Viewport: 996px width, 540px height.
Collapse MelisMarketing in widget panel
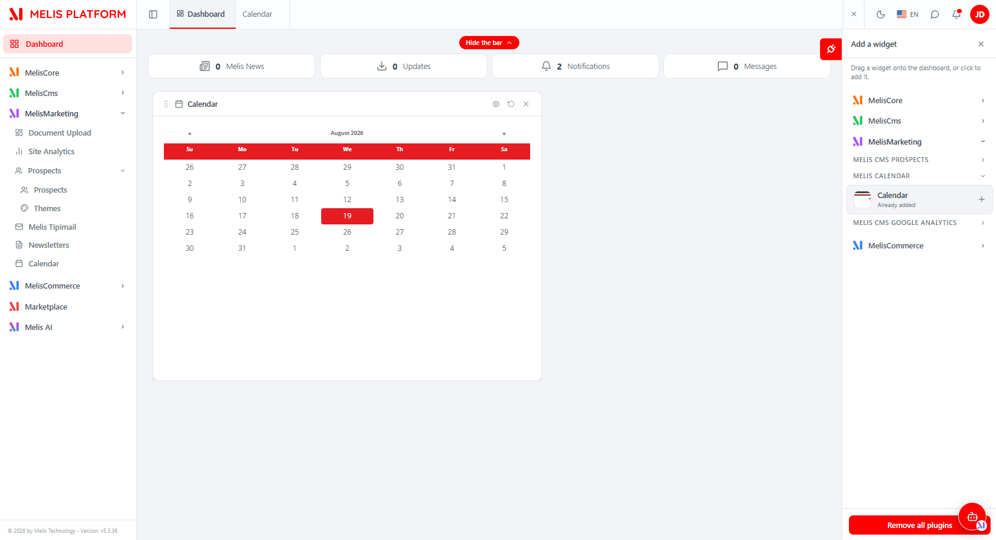coord(919,142)
